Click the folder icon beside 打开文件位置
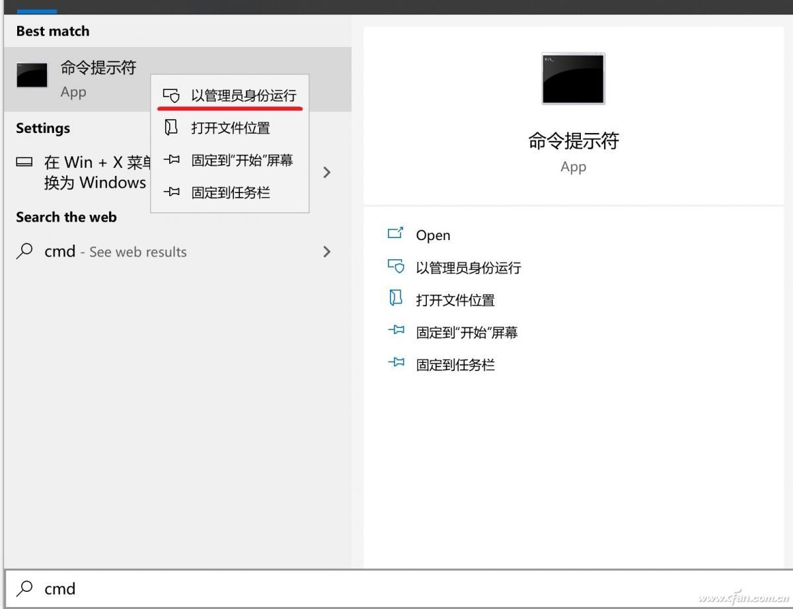This screenshot has height=609, width=793. click(172, 128)
